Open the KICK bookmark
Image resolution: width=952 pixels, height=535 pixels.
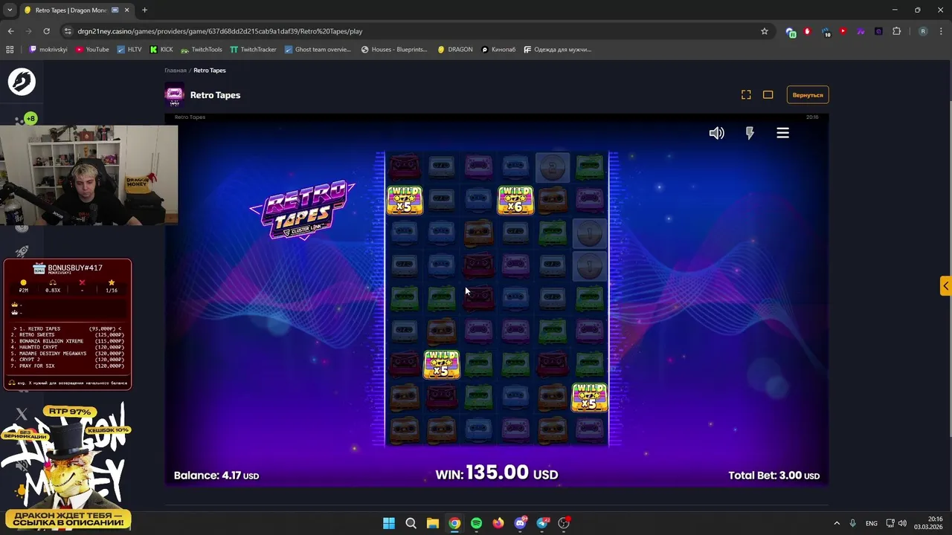(161, 49)
